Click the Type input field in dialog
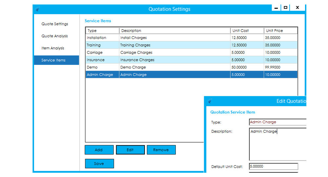This screenshot has height=177, width=328. pyautogui.click(x=277, y=122)
